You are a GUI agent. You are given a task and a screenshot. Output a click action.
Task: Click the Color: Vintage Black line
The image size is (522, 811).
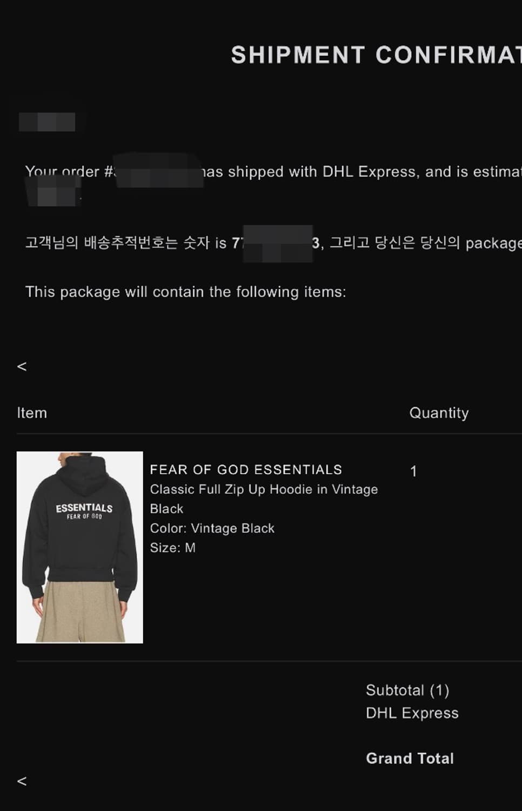point(212,528)
